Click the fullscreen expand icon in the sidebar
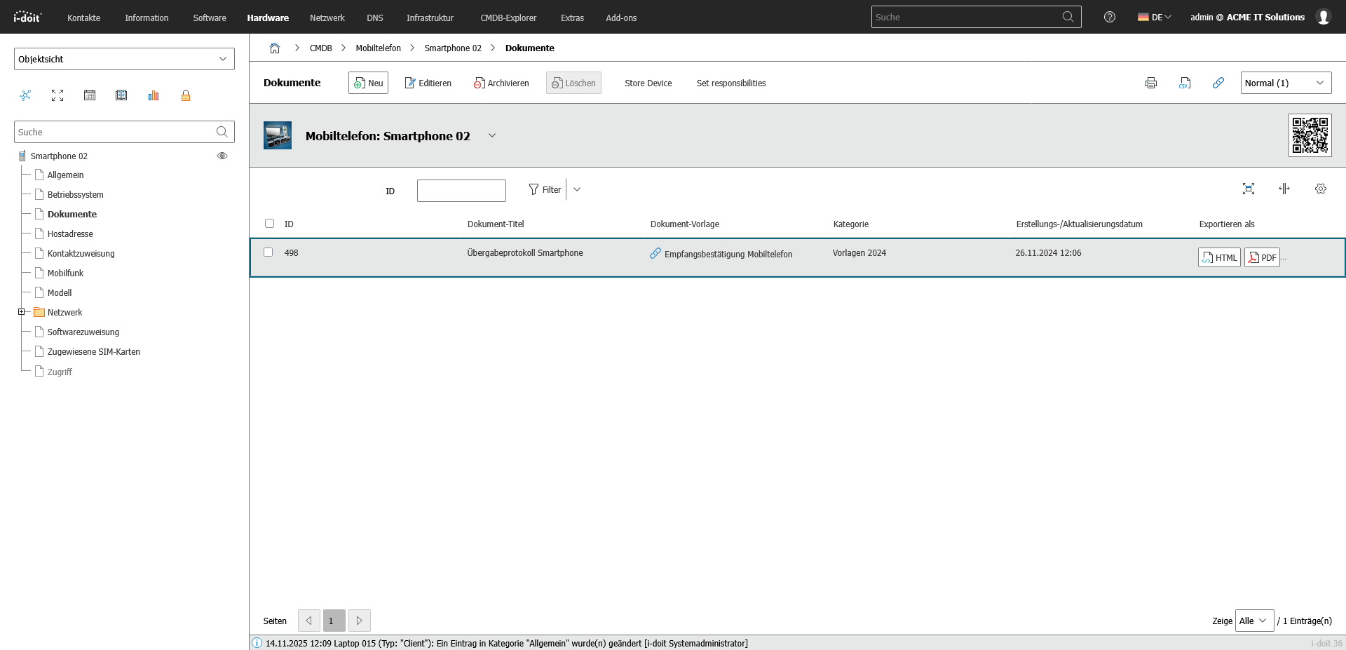Image resolution: width=1346 pixels, height=650 pixels. (x=57, y=95)
